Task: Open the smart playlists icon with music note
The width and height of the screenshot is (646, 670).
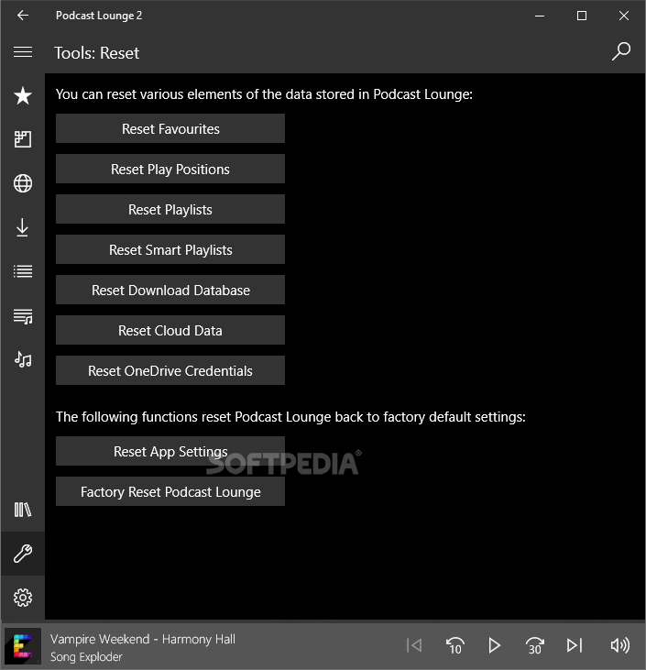Action: click(23, 316)
